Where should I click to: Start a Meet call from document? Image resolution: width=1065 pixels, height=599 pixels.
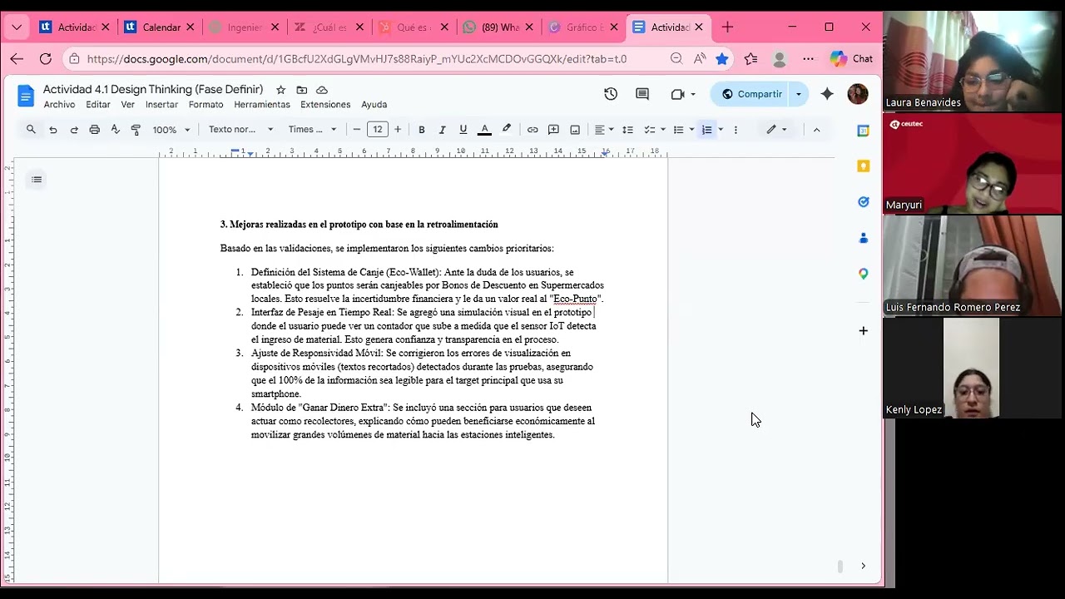(x=682, y=94)
